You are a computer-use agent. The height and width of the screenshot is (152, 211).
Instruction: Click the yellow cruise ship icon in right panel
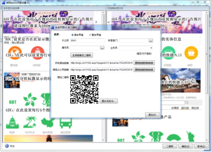click(x=191, y=53)
